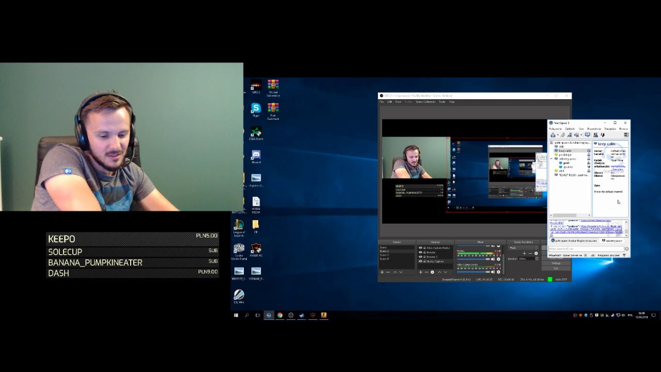Add a new source in OBS

420,272
